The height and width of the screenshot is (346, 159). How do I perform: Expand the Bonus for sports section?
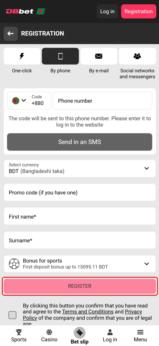[147, 264]
